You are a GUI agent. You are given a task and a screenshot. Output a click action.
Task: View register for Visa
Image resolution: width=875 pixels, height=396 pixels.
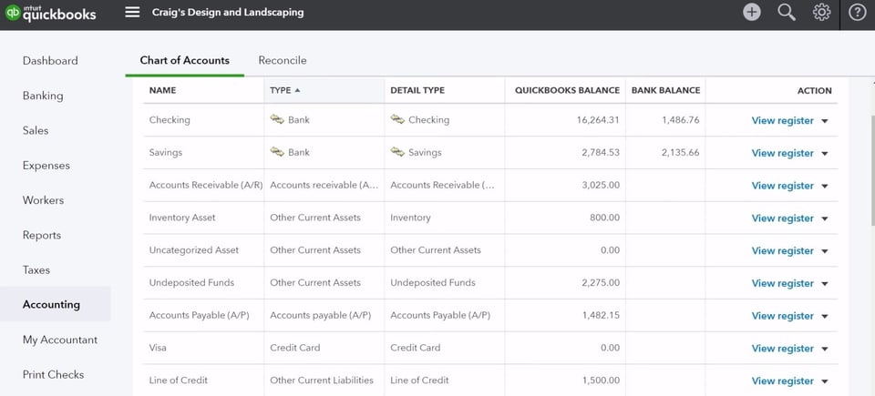[782, 348]
